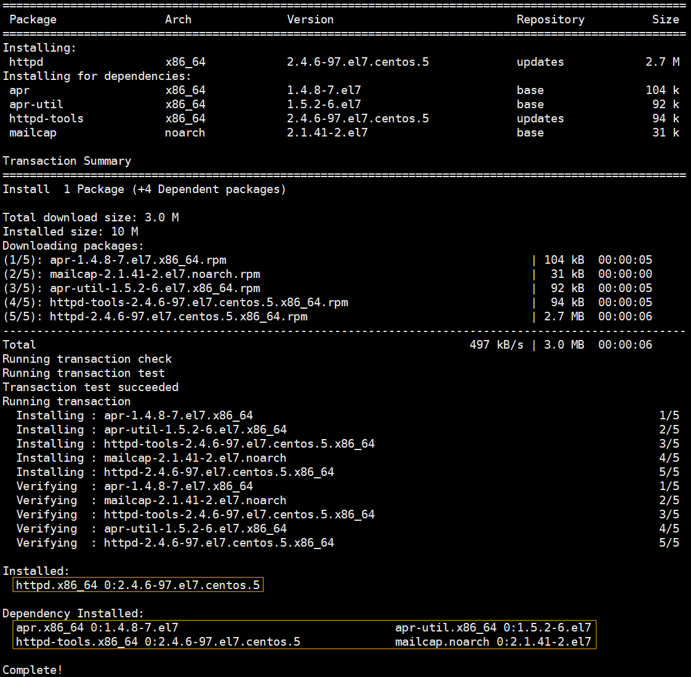The width and height of the screenshot is (691, 677).
Task: Click the 'Installing:' section label
Action: [39, 47]
